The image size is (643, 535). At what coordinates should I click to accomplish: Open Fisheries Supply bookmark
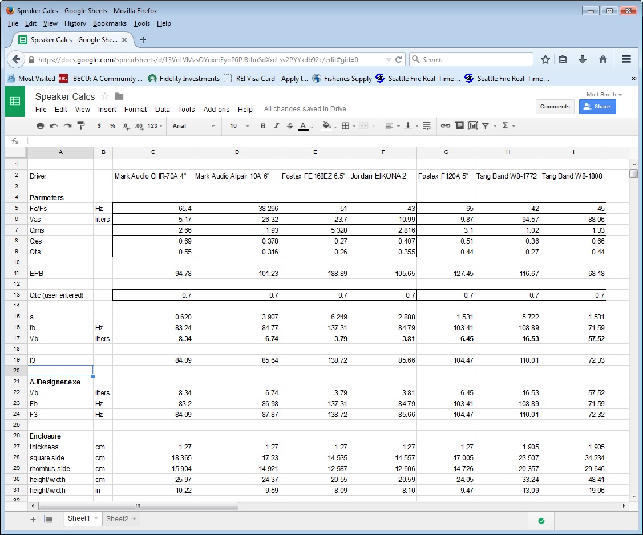[342, 78]
